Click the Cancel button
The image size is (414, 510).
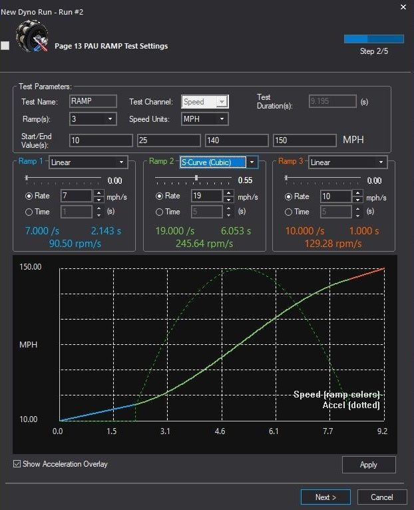click(382, 497)
